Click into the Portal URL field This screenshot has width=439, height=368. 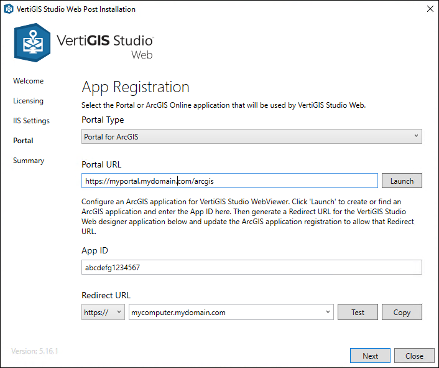pyautogui.click(x=230, y=181)
